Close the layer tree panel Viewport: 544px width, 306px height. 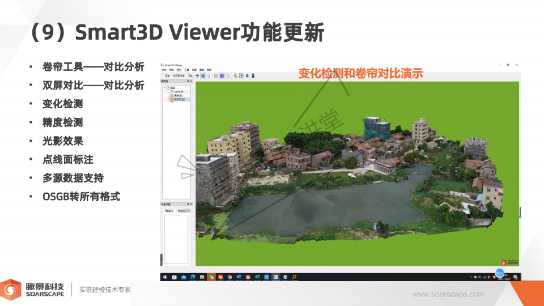click(x=191, y=81)
